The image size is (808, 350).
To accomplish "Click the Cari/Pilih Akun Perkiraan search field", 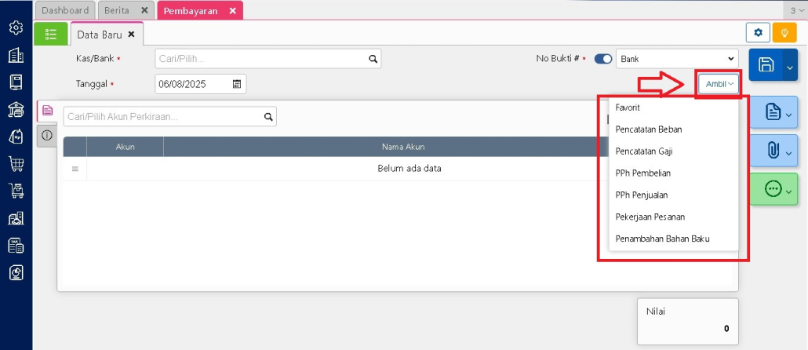I will 162,117.
